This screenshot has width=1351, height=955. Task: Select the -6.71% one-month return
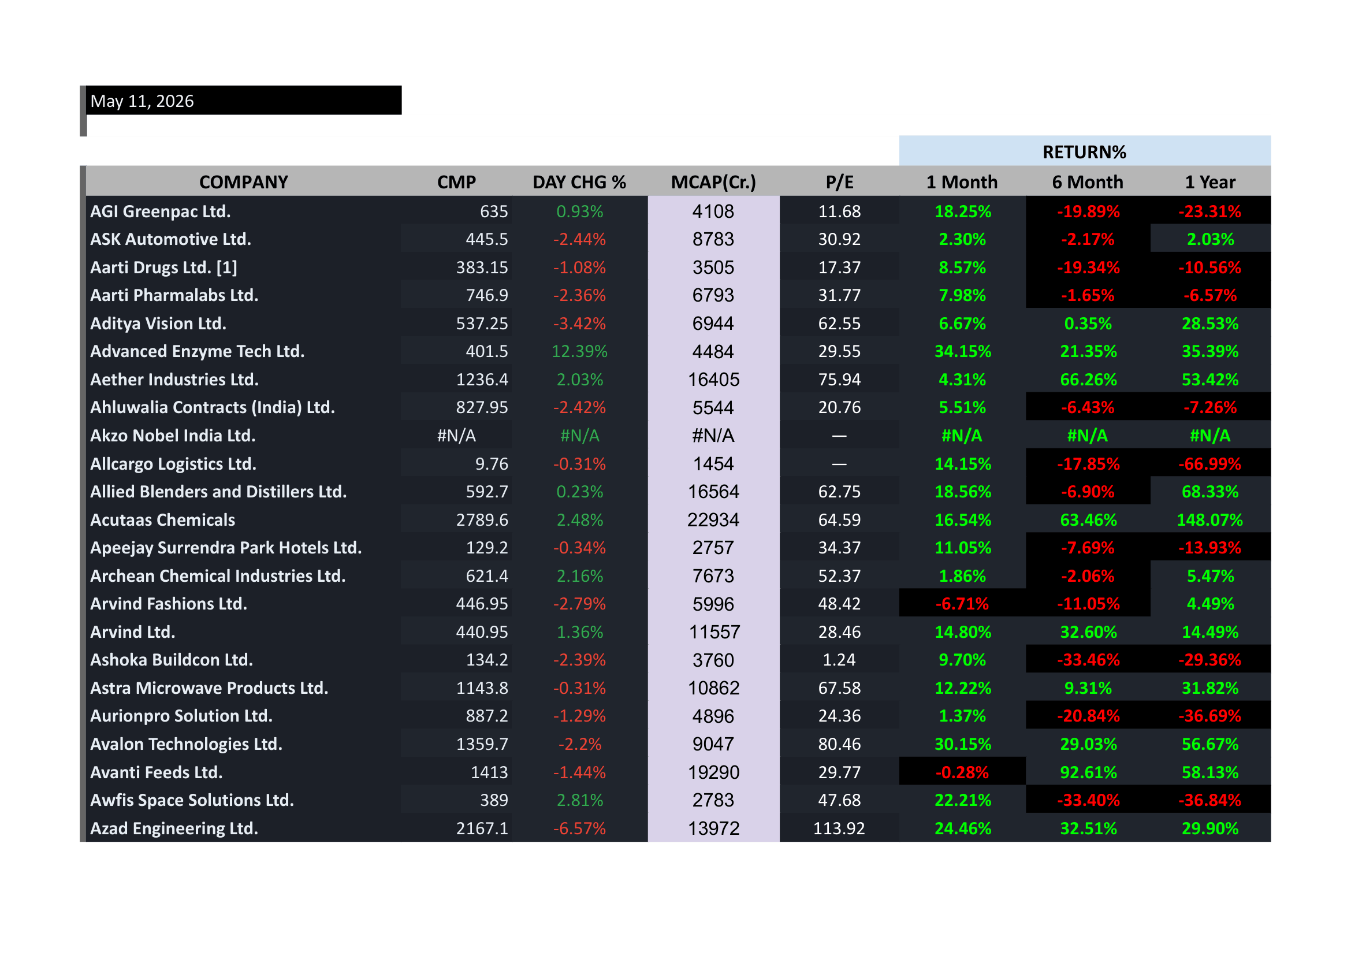pos(962,604)
